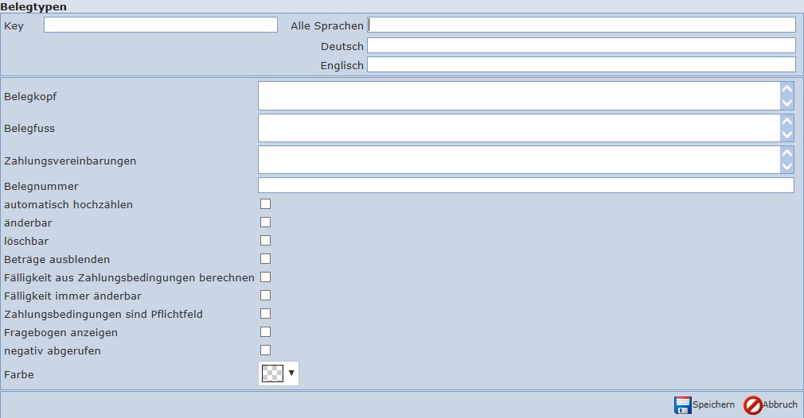
Task: Click the Farbe transparent color swatch
Action: point(272,373)
